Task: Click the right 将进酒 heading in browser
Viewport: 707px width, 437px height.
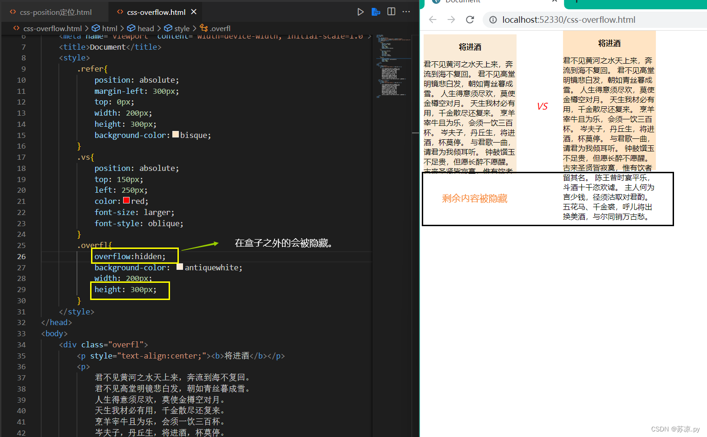Action: tap(609, 43)
